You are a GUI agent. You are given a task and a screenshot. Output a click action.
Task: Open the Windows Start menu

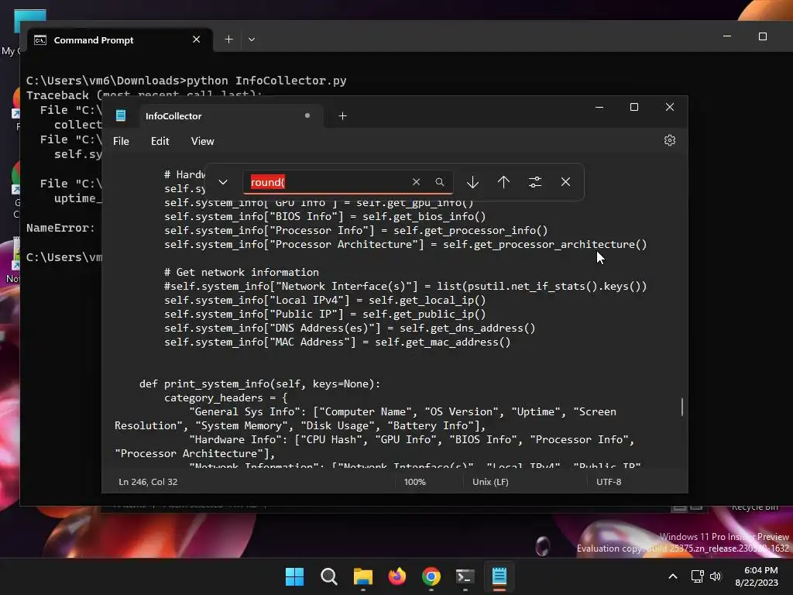tap(294, 576)
